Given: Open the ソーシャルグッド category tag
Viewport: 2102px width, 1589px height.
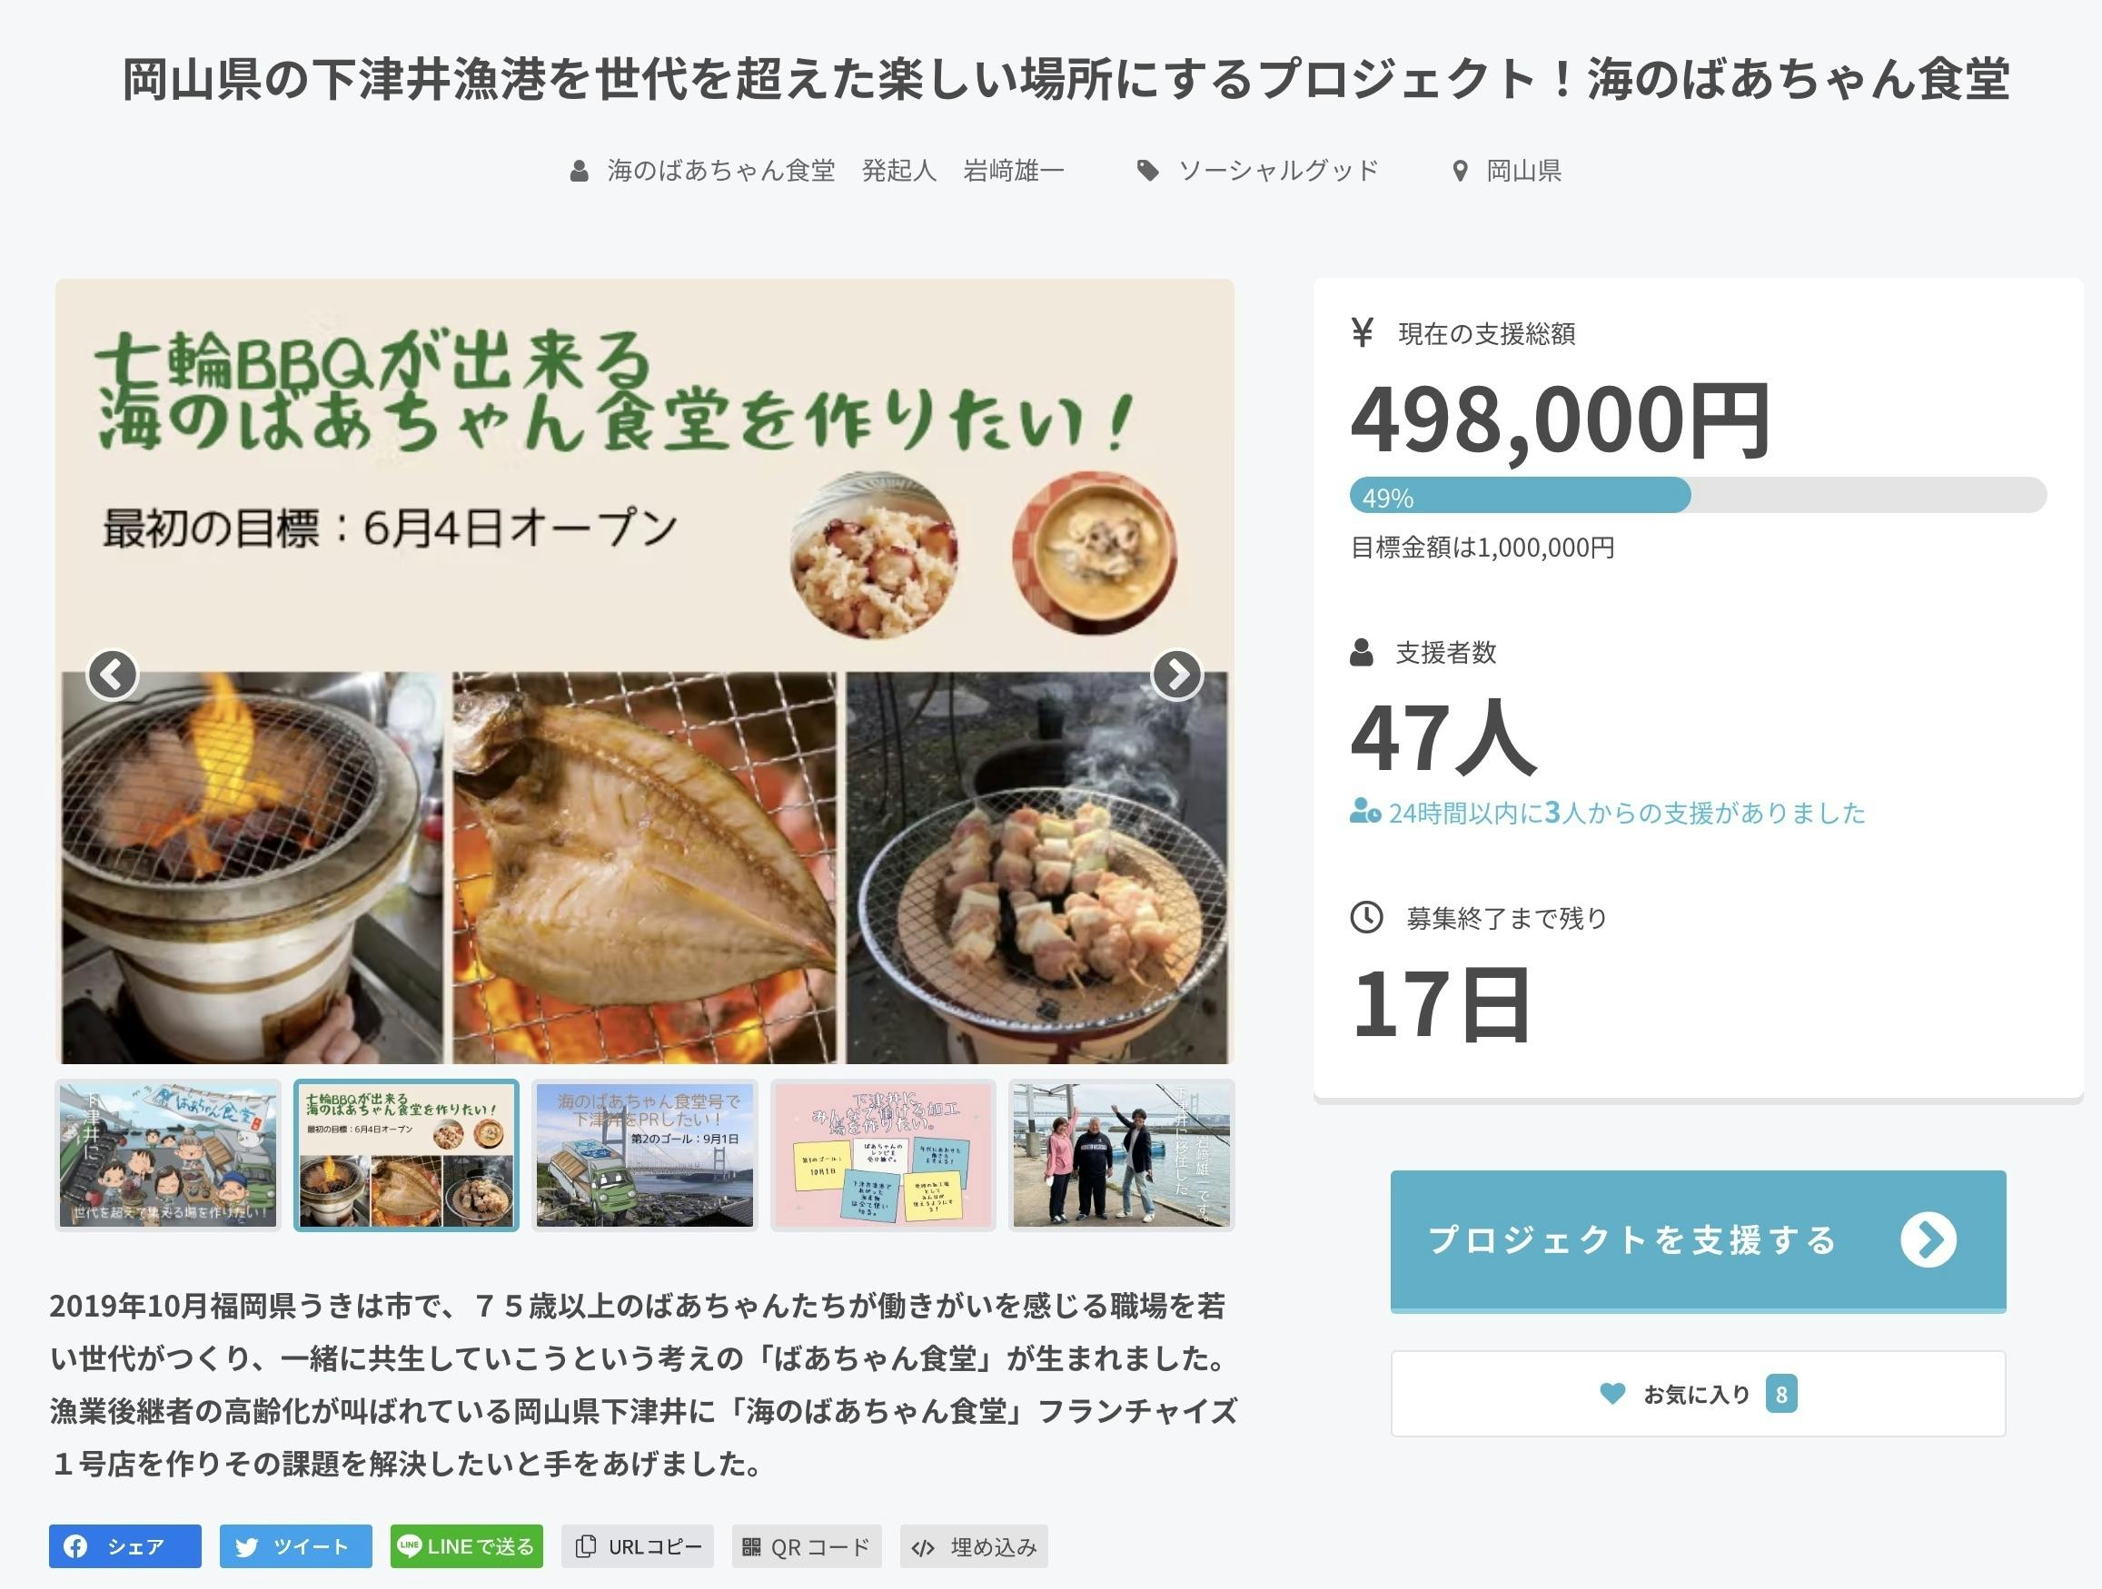Looking at the screenshot, I should pyautogui.click(x=1277, y=171).
